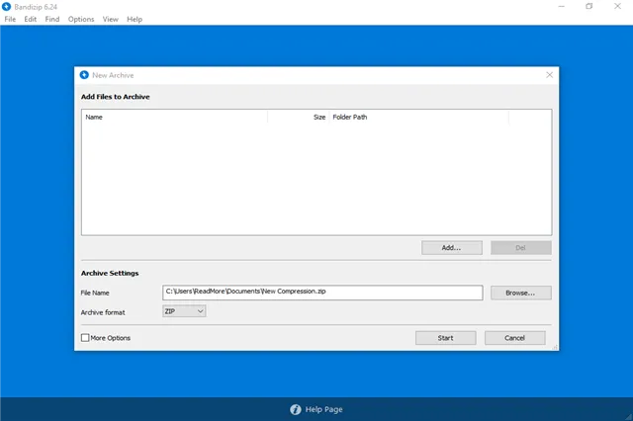
Task: Click the Add... button
Action: pyautogui.click(x=452, y=248)
